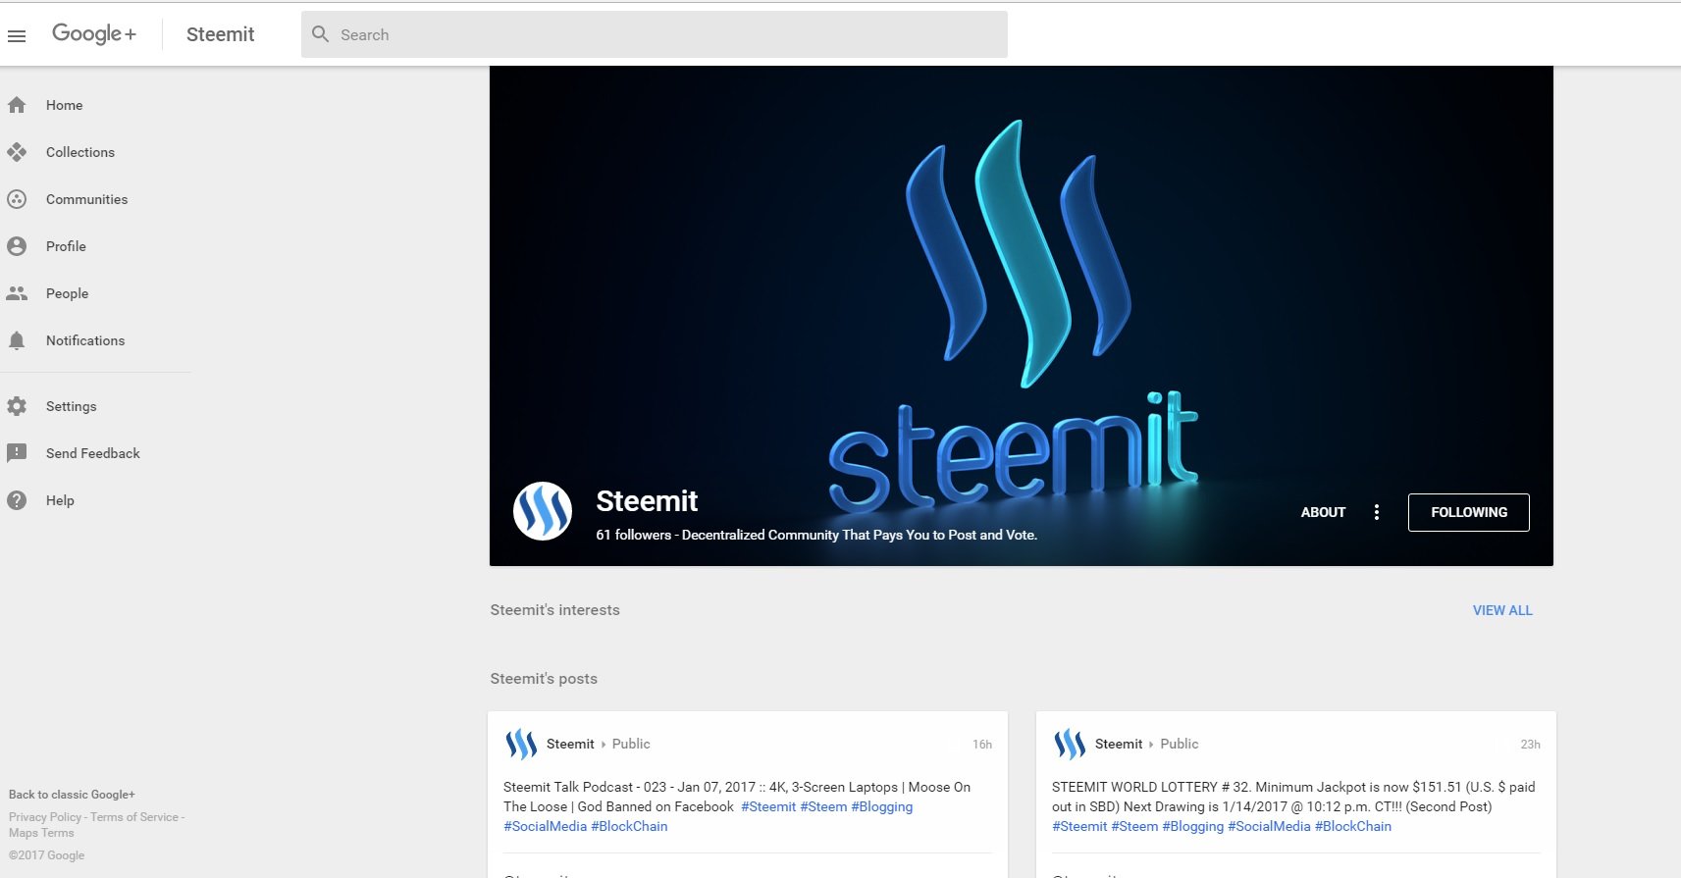
Task: Open #Steemit hashtag in podcast post
Action: tap(768, 806)
